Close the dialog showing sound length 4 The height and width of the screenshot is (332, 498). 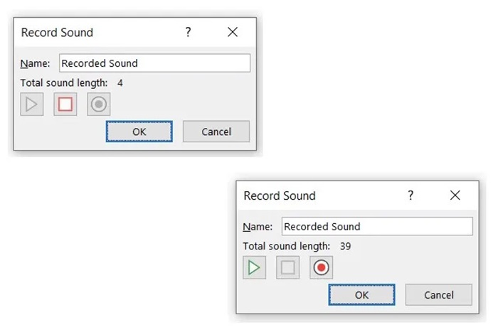pyautogui.click(x=232, y=32)
